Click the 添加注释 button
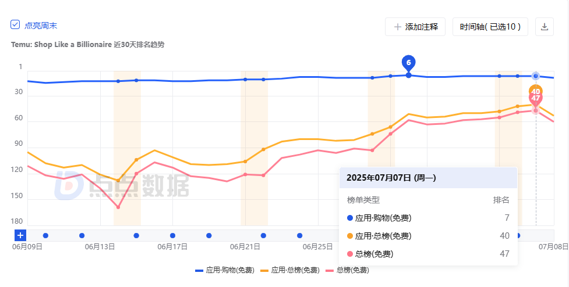 [415, 27]
